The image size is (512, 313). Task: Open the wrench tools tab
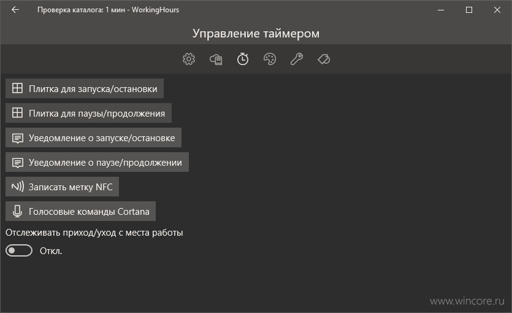click(x=297, y=59)
